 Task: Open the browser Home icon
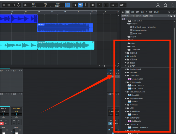(x=123, y=12)
